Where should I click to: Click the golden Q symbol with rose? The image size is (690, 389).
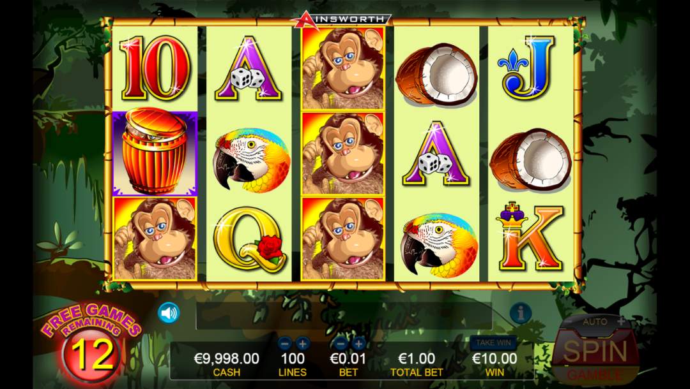tap(250, 239)
